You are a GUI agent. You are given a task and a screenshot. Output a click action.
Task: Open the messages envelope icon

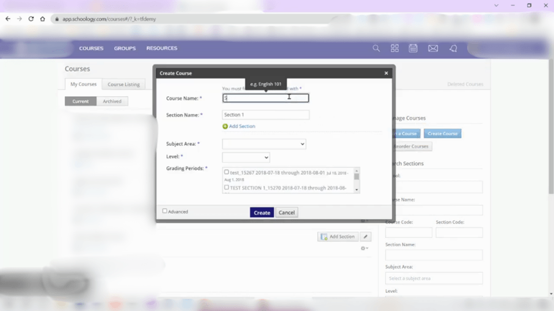433,48
